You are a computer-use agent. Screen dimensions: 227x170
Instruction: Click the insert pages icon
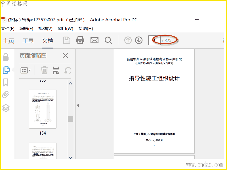point(56,70)
